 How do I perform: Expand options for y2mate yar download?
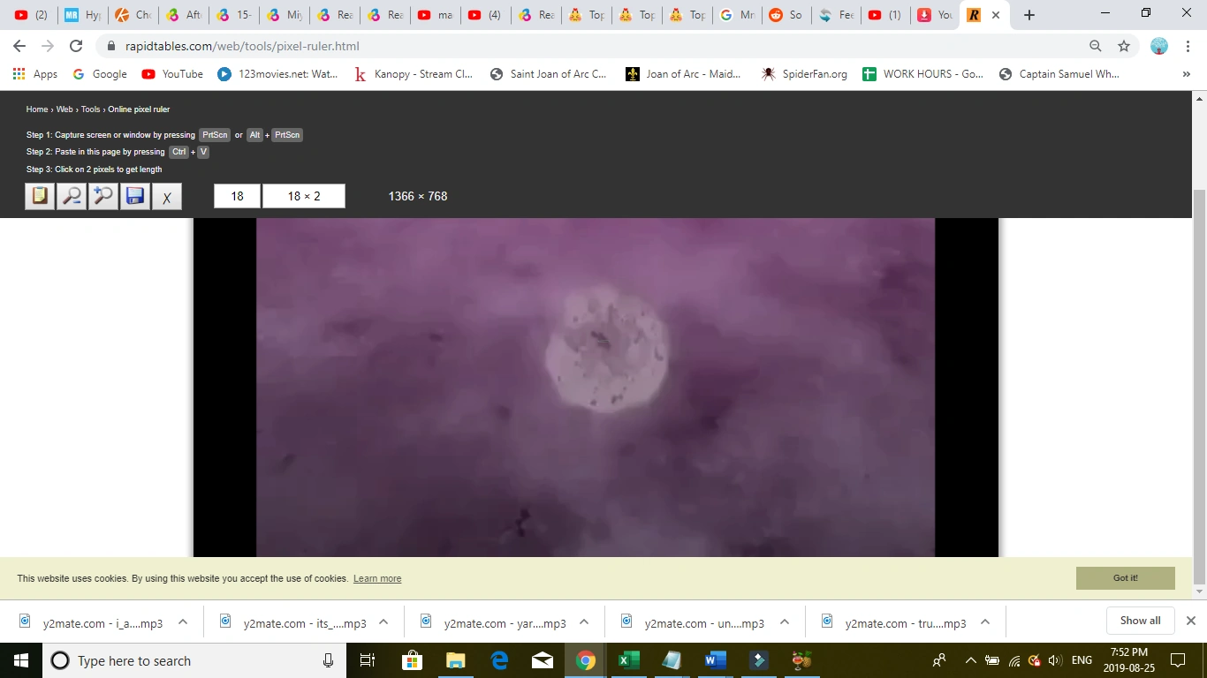(584, 621)
